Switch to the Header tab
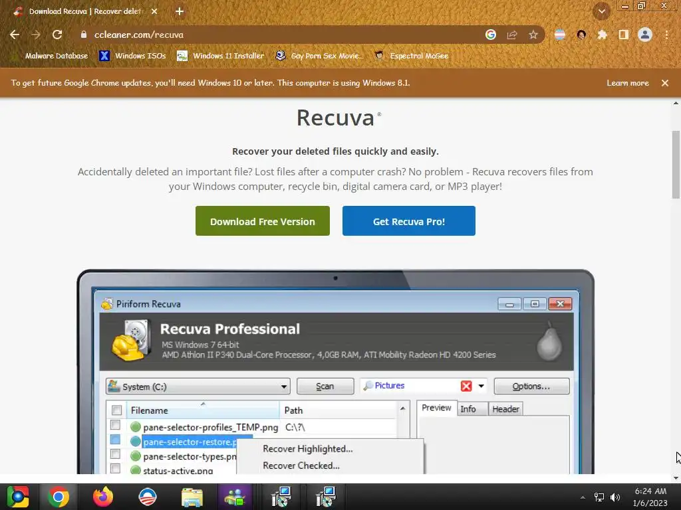Viewport: 681px width, 510px height. click(505, 409)
